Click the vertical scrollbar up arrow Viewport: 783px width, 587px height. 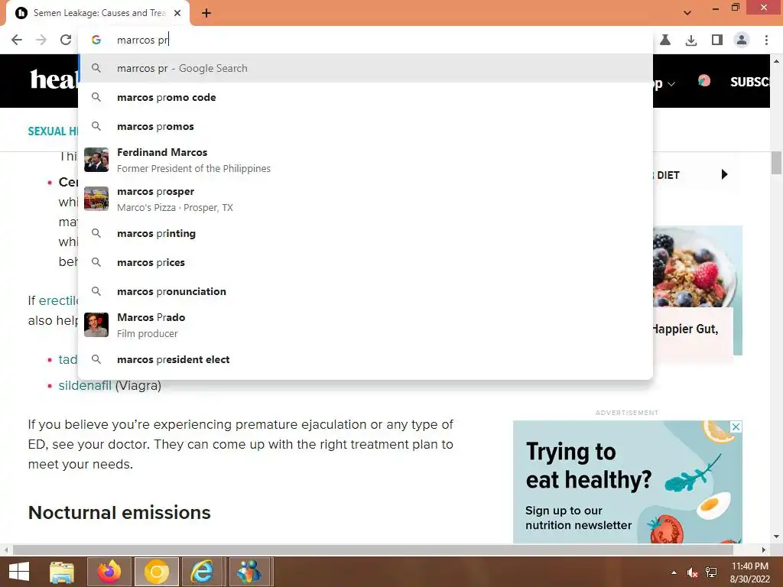tap(776, 61)
